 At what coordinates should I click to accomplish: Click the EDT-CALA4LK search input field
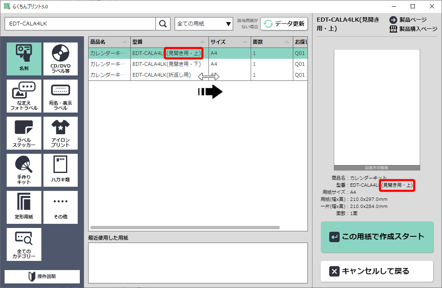coord(80,24)
